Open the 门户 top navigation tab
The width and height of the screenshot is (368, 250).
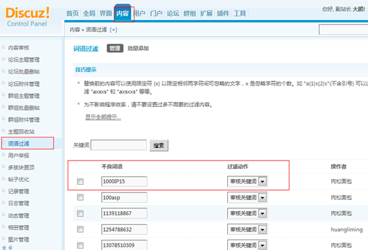coord(156,13)
